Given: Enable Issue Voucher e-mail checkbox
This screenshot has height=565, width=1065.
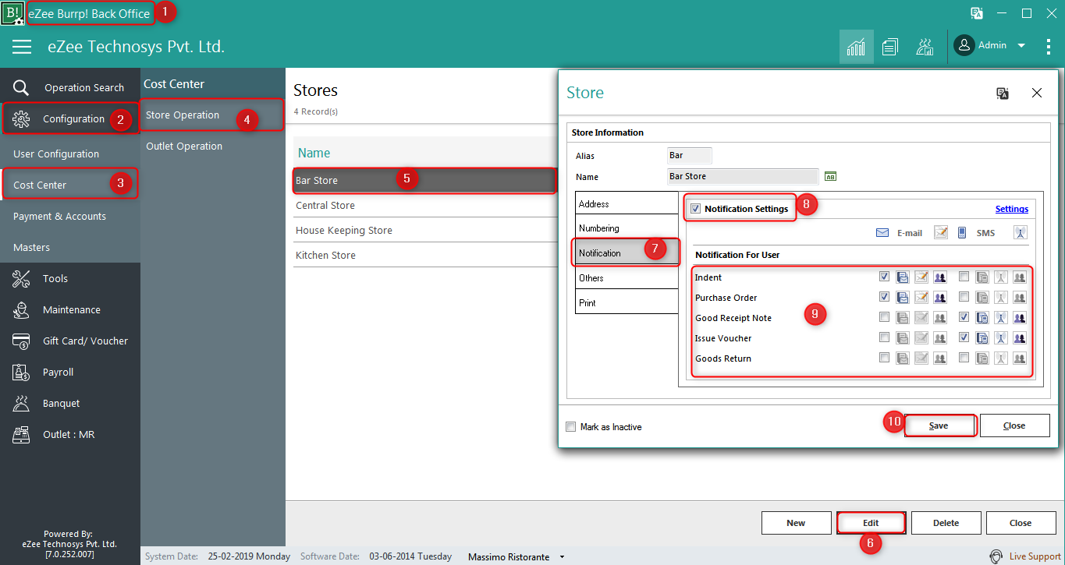Looking at the screenshot, I should (x=884, y=337).
